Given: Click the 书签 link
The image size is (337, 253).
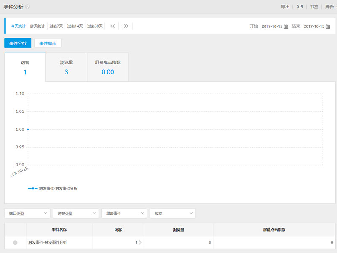Looking at the screenshot, I should tap(314, 7).
